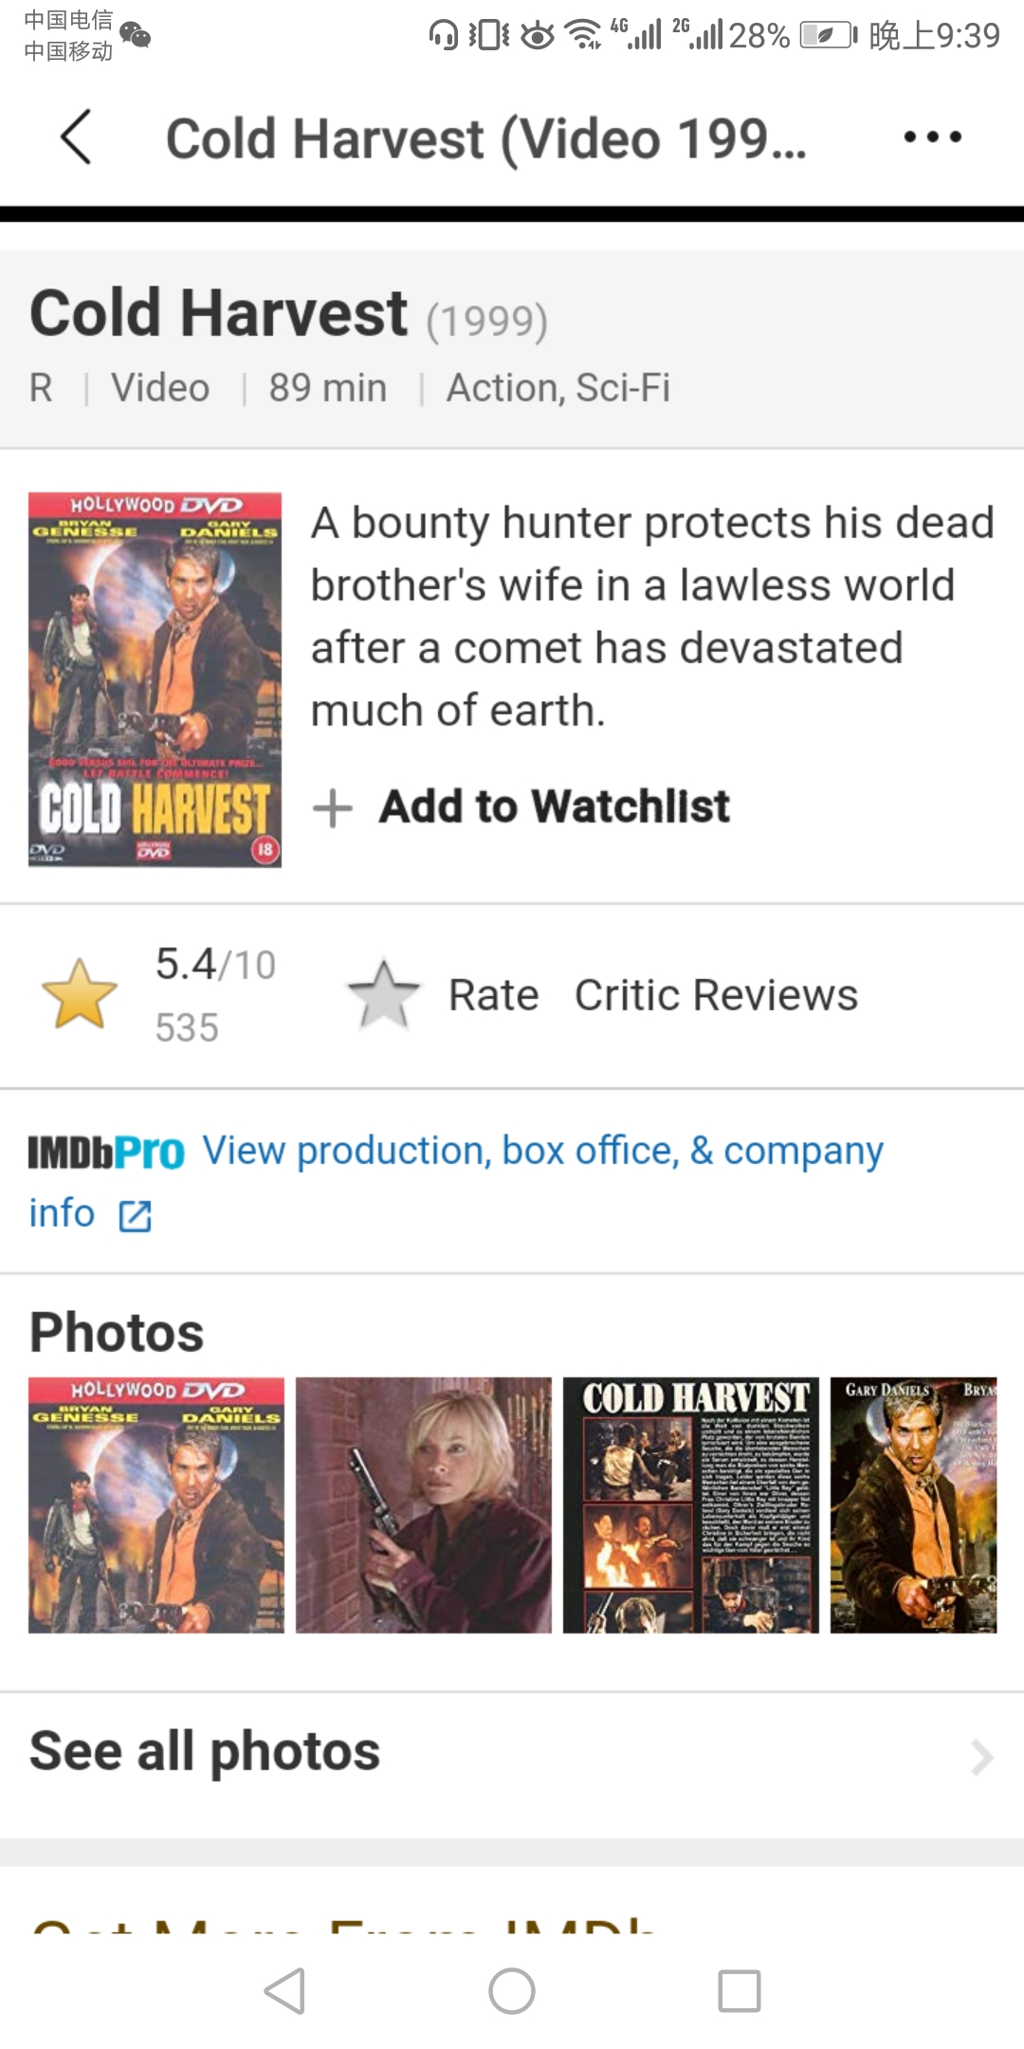Add Cold Harvest to Watchlist

coord(555,807)
